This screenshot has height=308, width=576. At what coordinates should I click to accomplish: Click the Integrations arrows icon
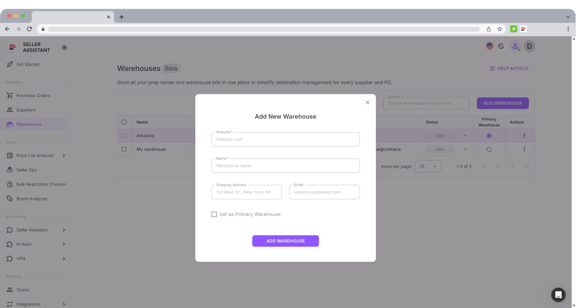pyautogui.click(x=10, y=304)
